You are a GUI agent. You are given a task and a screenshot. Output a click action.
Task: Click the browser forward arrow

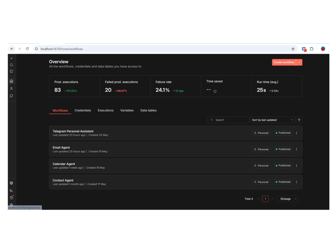click(x=19, y=49)
